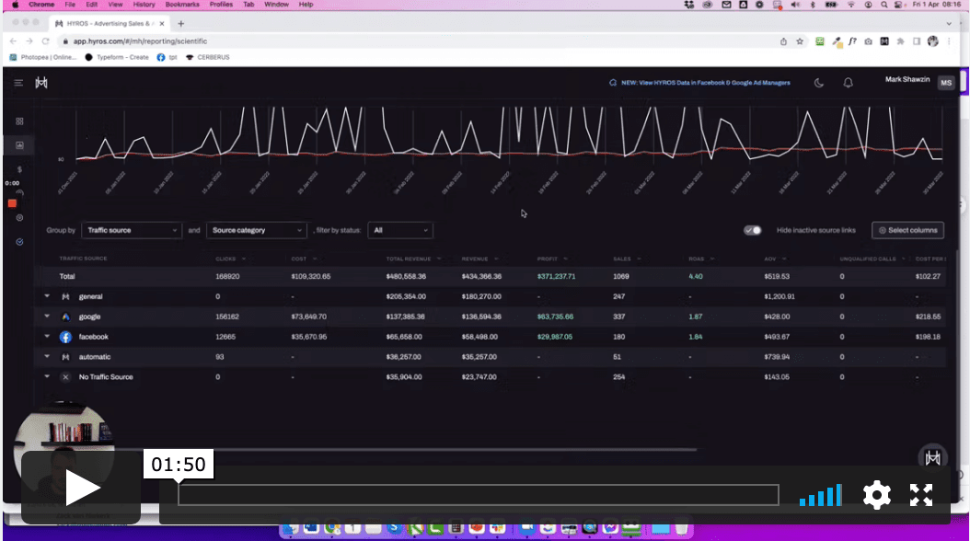Toggle dark mode moon icon

tap(819, 83)
